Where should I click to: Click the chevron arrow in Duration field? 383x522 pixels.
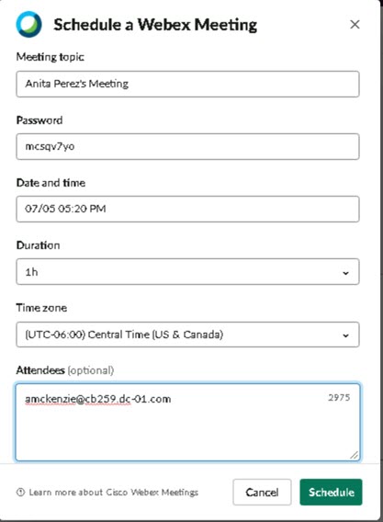345,273
